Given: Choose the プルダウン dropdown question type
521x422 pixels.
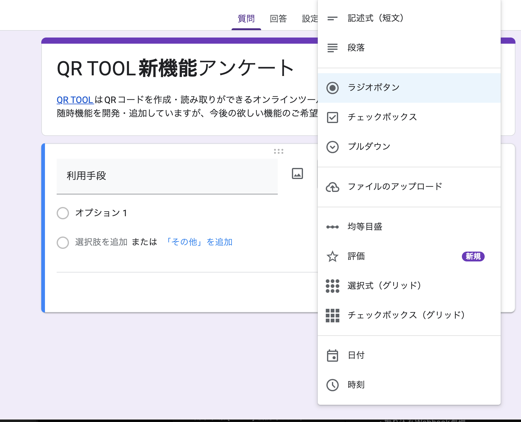Looking at the screenshot, I should (369, 147).
